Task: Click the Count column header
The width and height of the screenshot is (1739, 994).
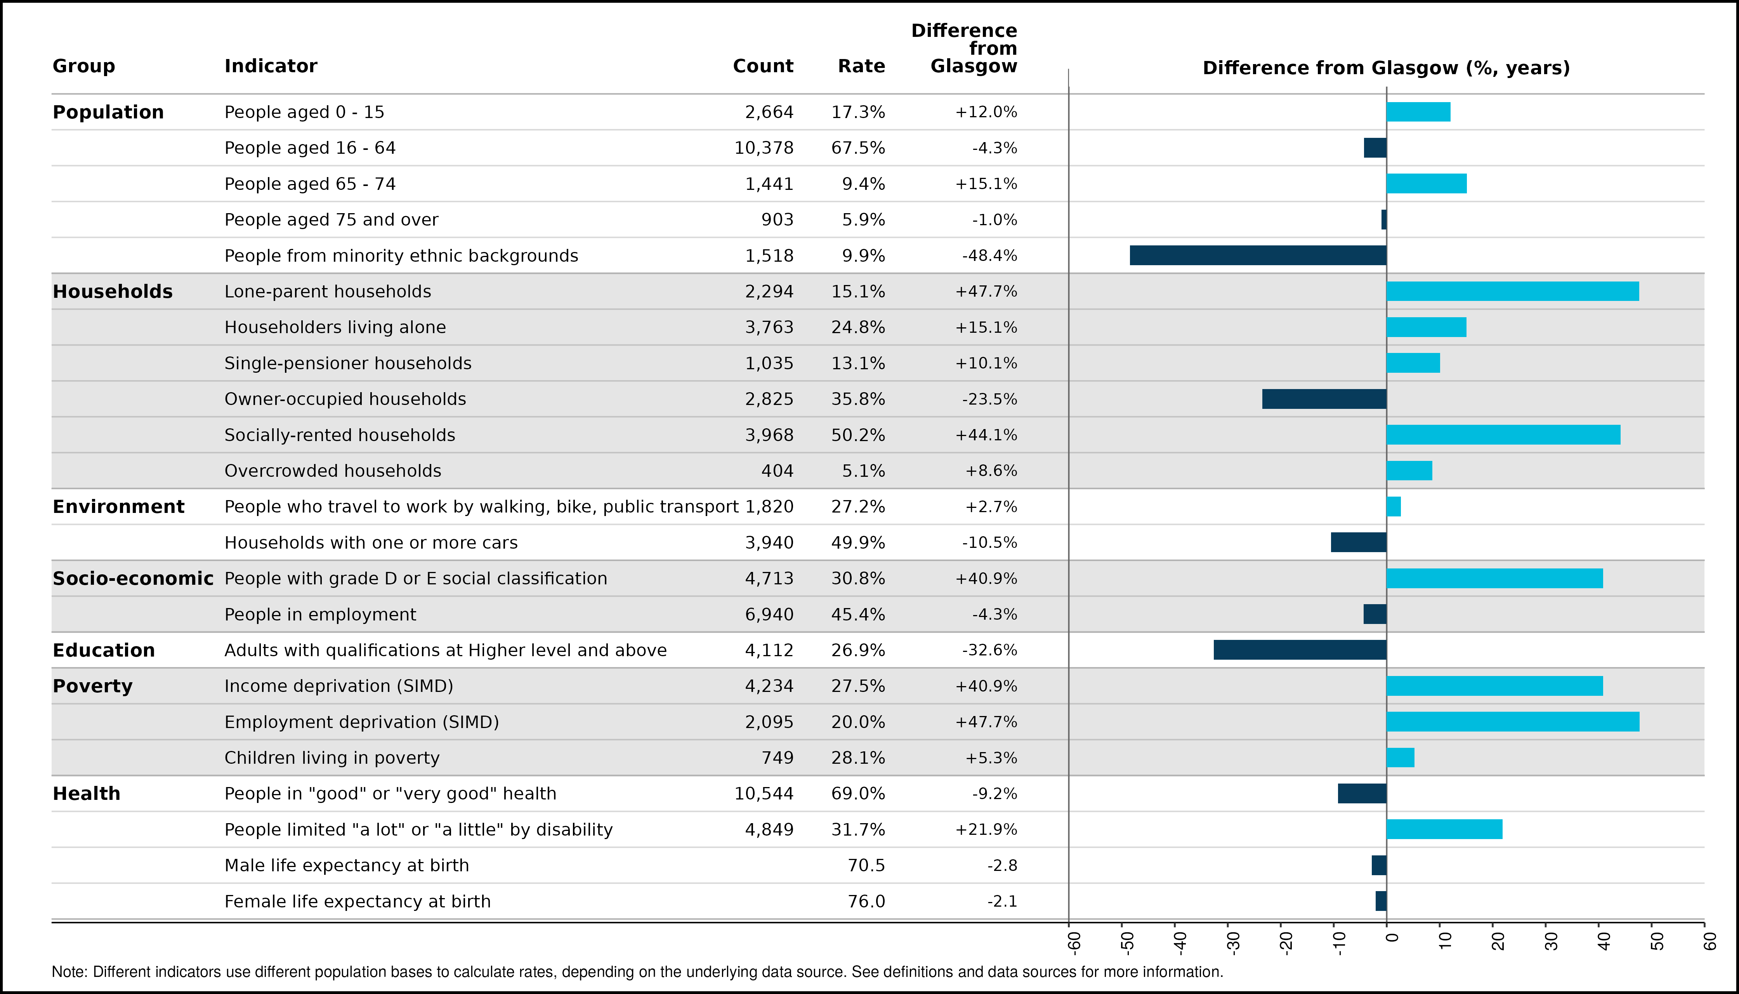Action: tap(762, 66)
